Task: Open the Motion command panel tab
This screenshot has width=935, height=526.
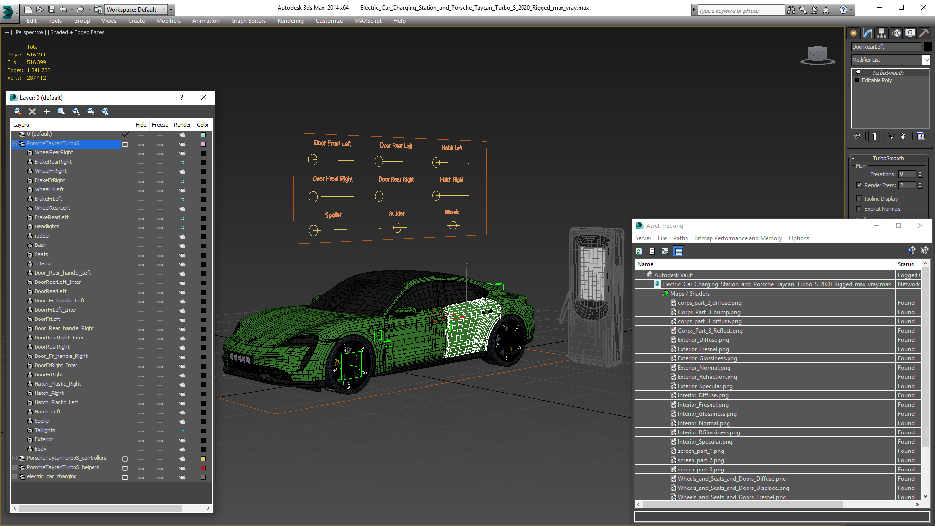Action: [897, 33]
